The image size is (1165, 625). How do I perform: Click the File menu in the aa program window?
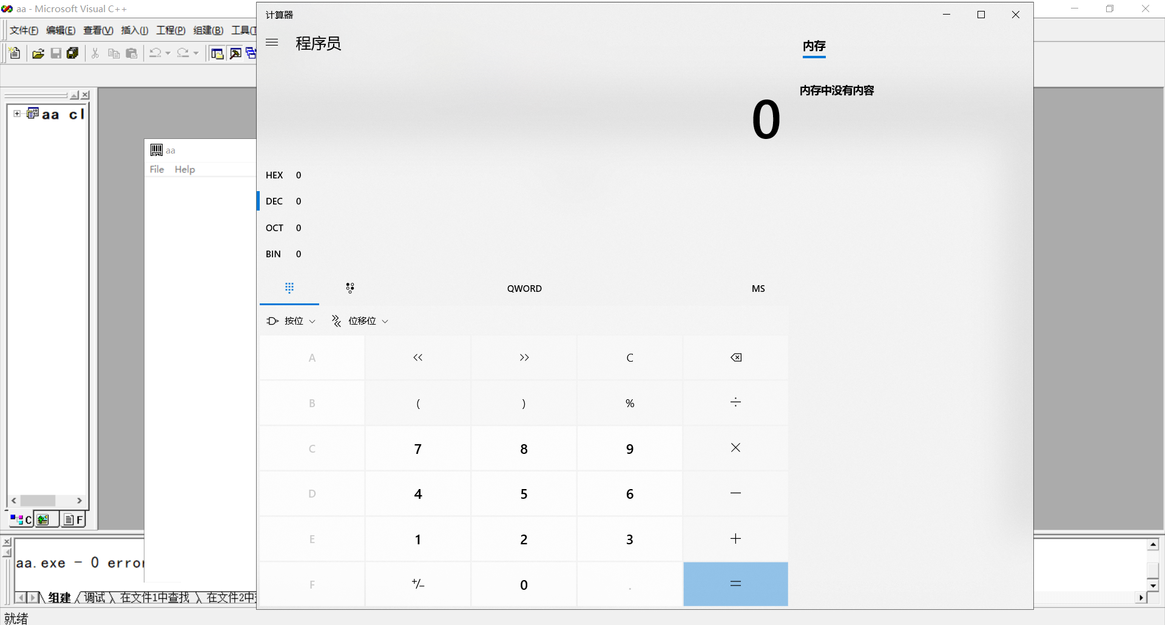pyautogui.click(x=157, y=169)
